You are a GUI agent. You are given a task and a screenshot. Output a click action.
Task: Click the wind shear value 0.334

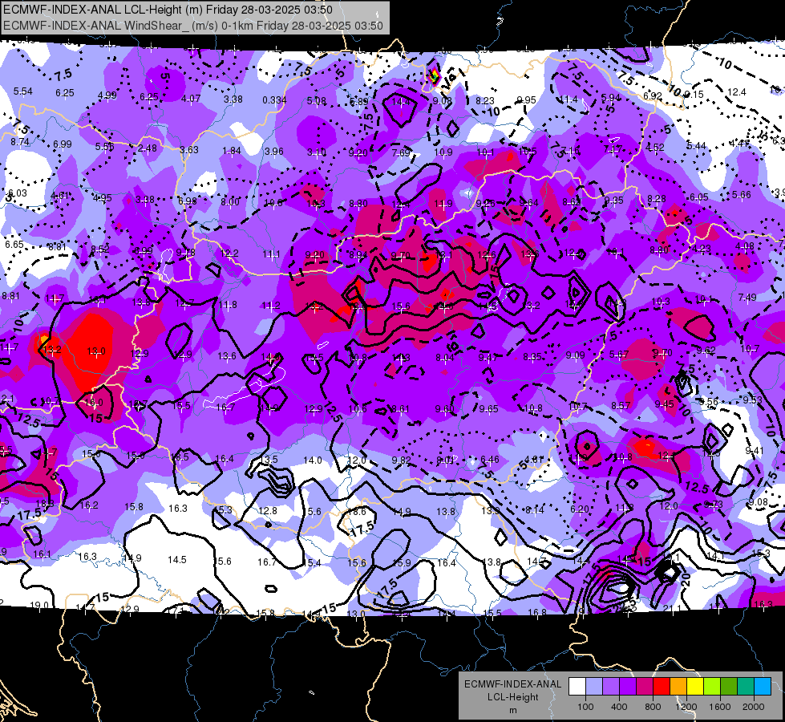click(275, 100)
